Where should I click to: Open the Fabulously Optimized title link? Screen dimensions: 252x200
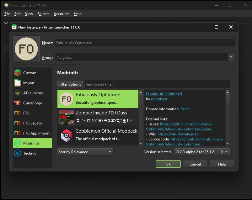164,94
